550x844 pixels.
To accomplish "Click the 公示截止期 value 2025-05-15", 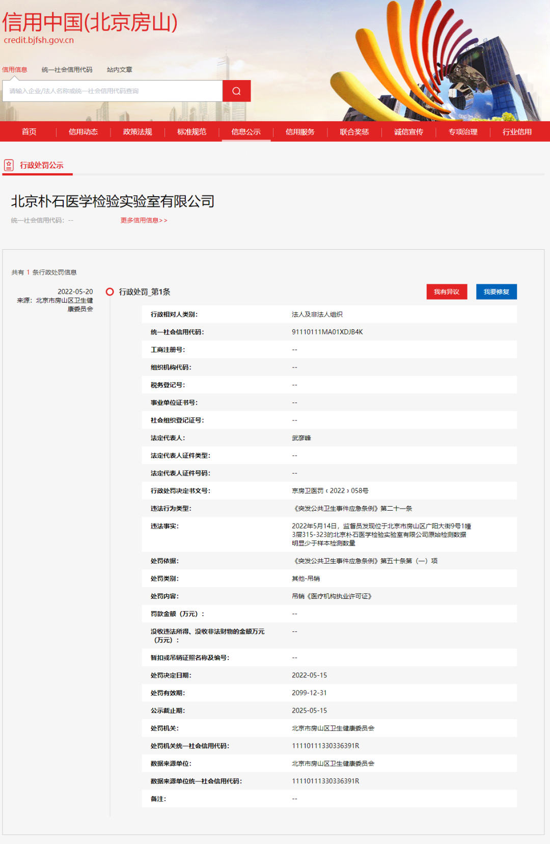I will pos(310,710).
